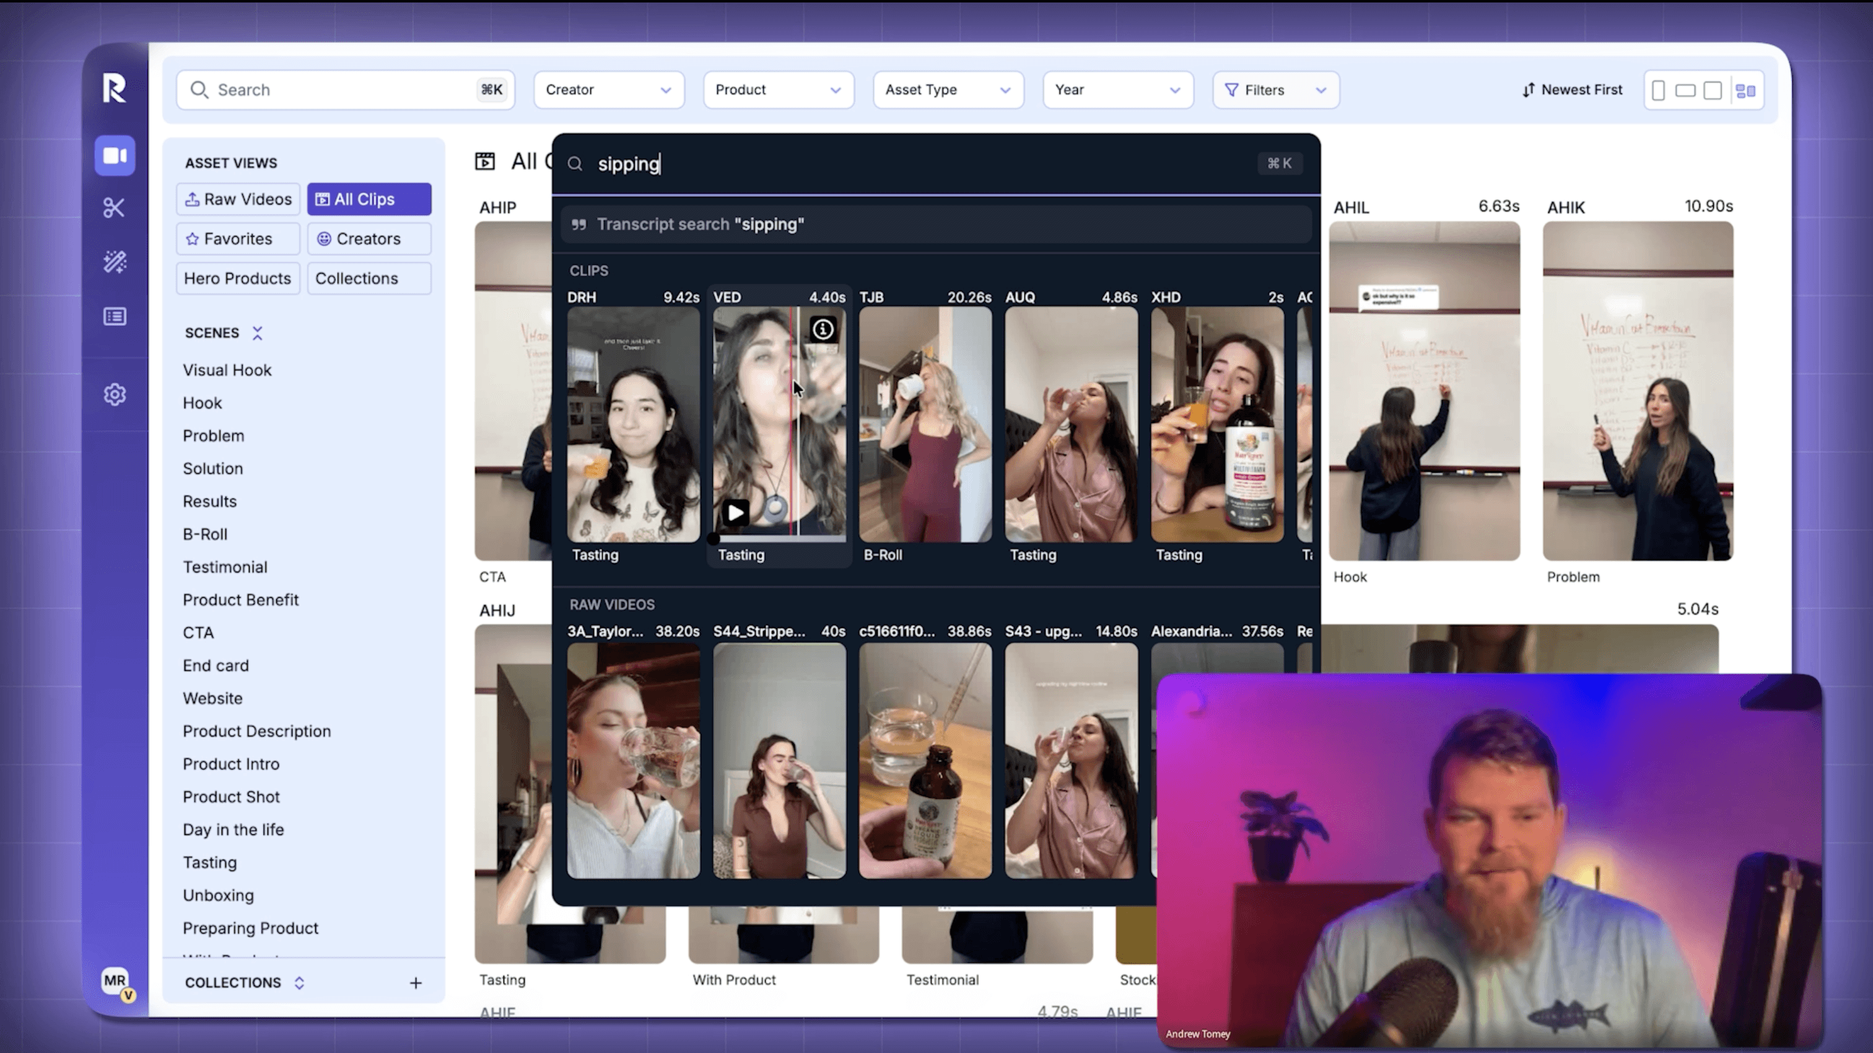The image size is (1873, 1053).
Task: Open the Creator dropdown
Action: [608, 89]
